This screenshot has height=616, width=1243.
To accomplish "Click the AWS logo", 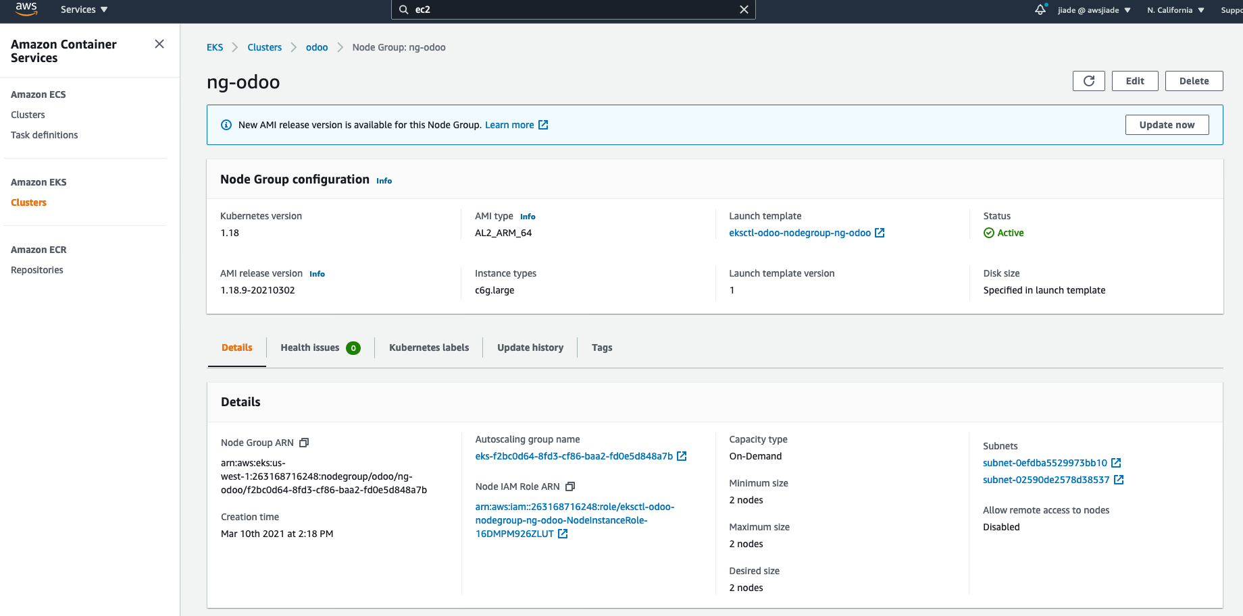I will (26, 9).
